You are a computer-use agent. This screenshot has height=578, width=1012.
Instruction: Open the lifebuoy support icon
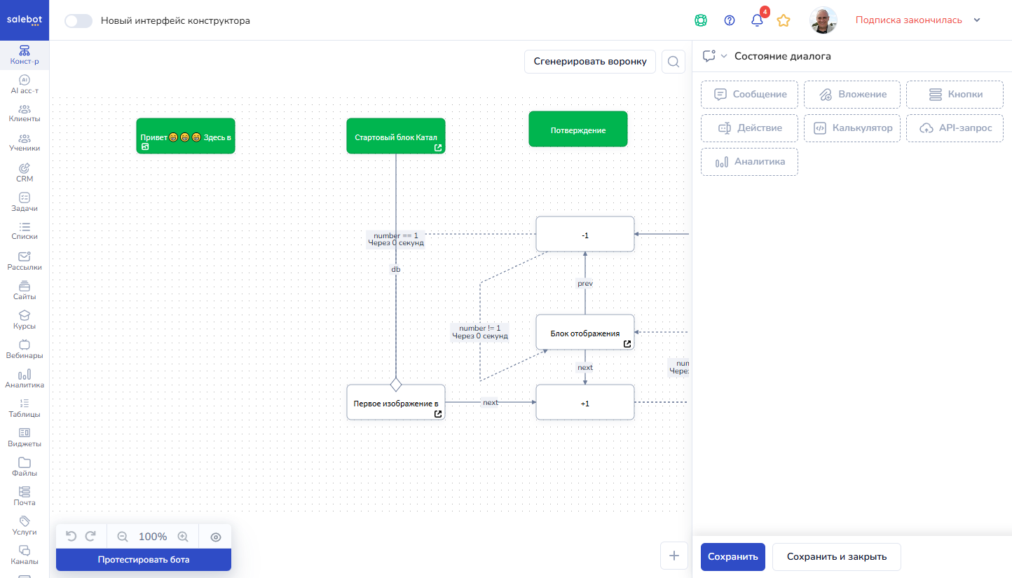(x=700, y=20)
